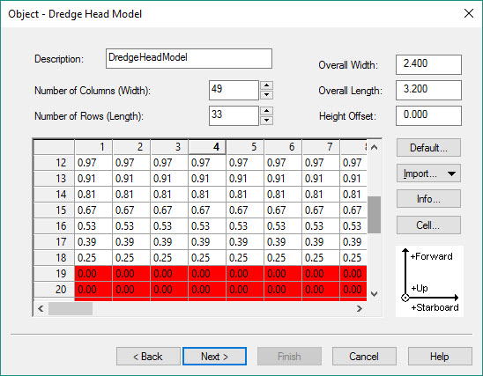Click the Default... button

click(428, 148)
